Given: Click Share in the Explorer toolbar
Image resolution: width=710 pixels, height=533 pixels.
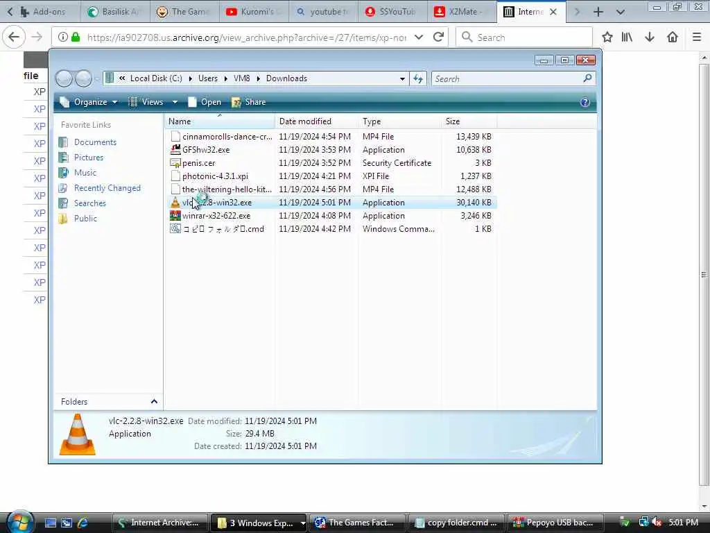Looking at the screenshot, I should [x=249, y=102].
